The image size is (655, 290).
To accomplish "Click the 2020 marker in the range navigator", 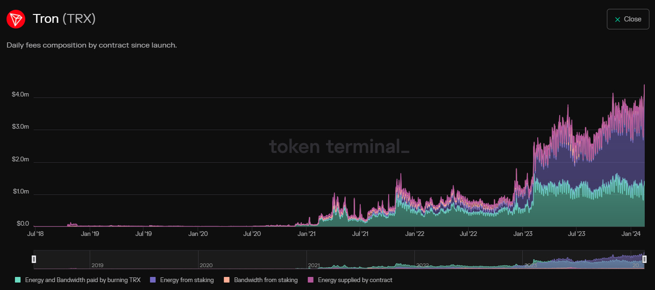I will (x=206, y=265).
